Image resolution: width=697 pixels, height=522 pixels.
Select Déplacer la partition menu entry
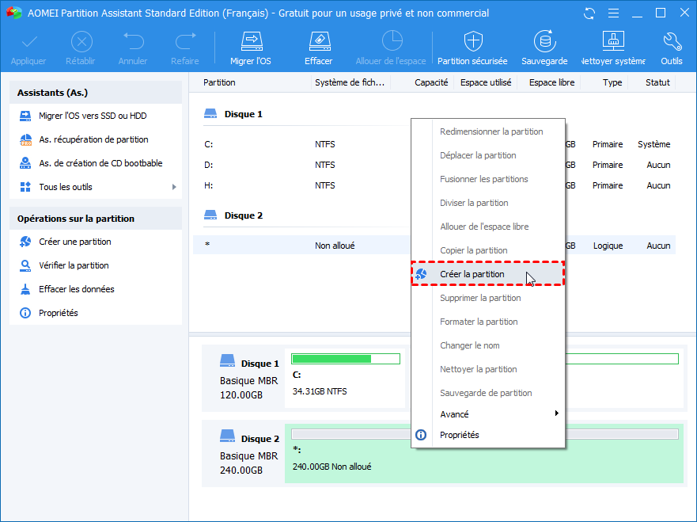click(488, 155)
